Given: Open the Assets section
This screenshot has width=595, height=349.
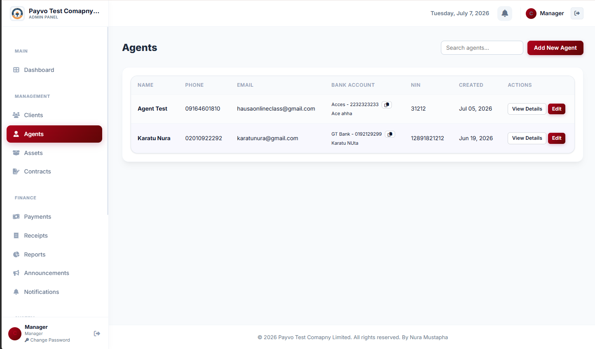Looking at the screenshot, I should (54, 153).
